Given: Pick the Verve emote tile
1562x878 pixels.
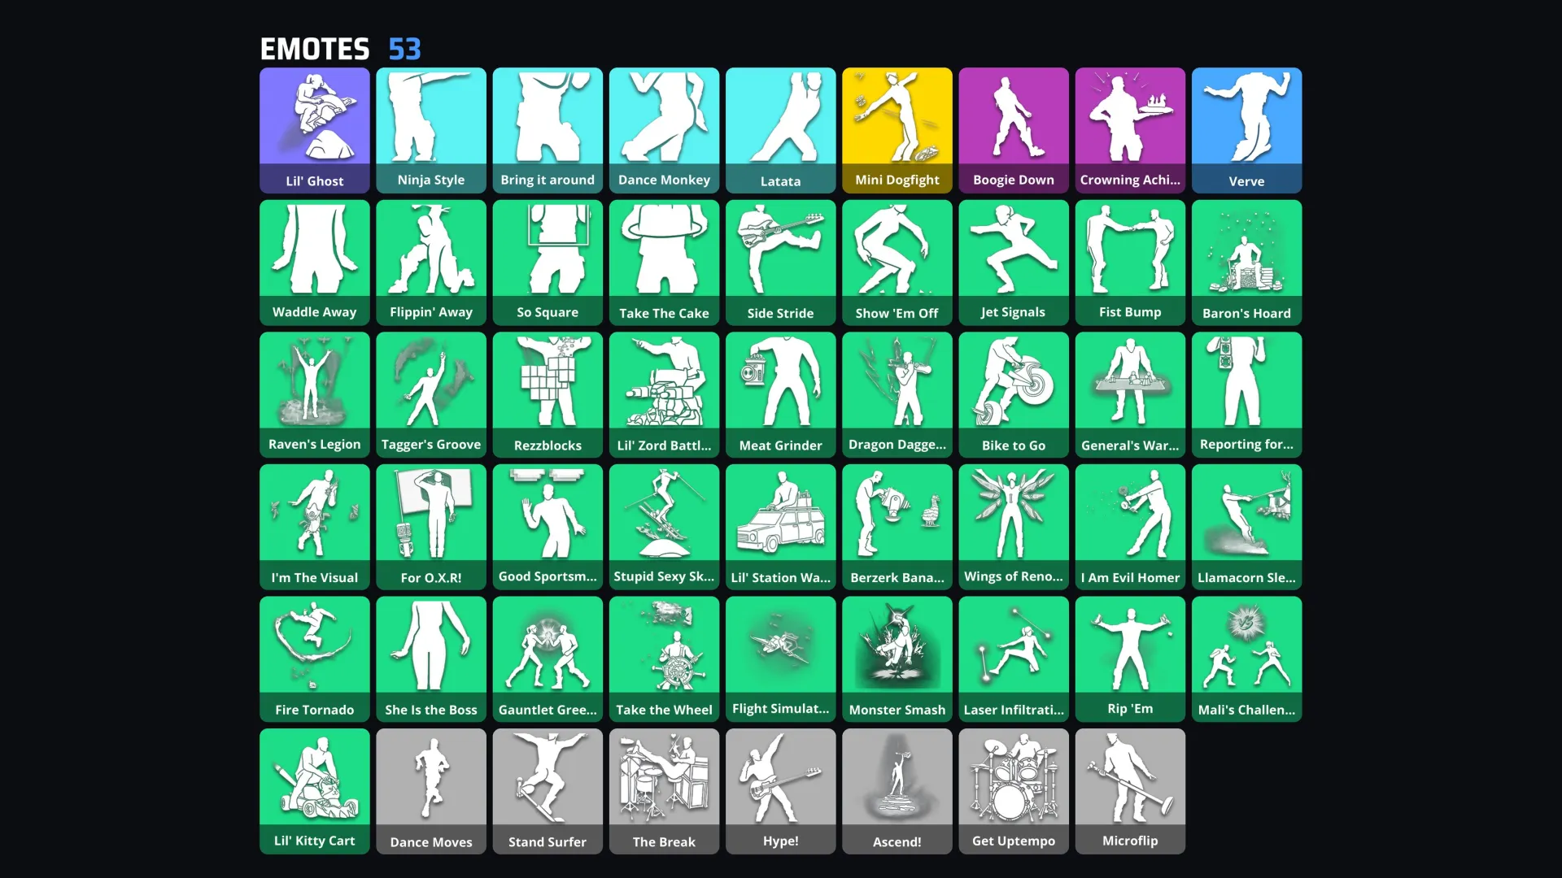Looking at the screenshot, I should coord(1247,130).
